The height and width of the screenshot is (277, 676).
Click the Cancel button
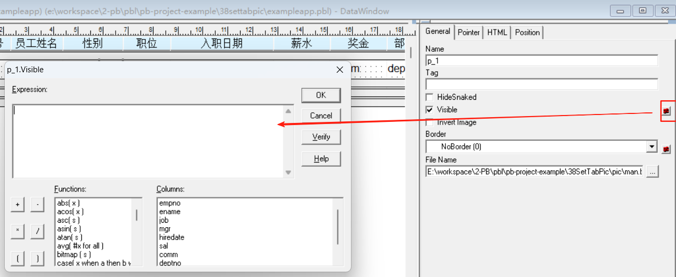321,116
